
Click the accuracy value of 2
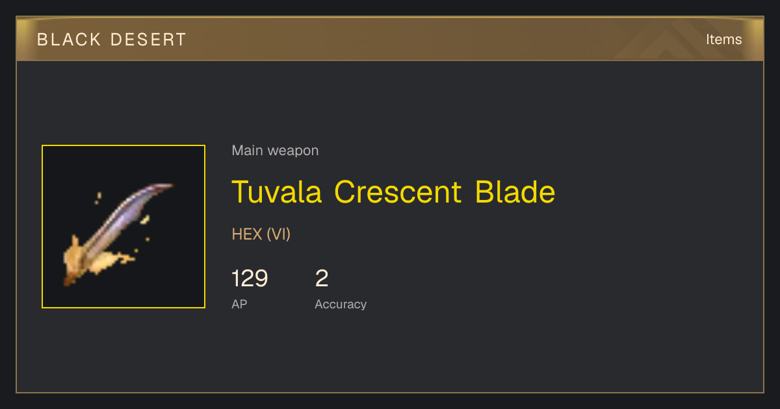click(322, 279)
